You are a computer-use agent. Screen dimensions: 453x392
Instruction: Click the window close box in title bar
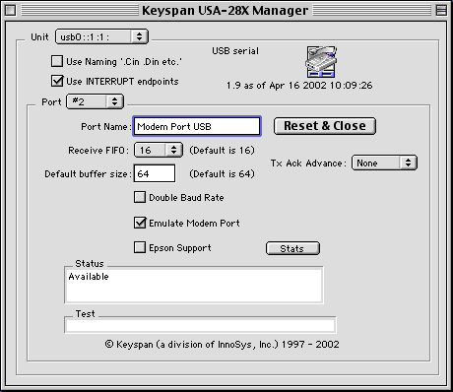tap(11, 11)
